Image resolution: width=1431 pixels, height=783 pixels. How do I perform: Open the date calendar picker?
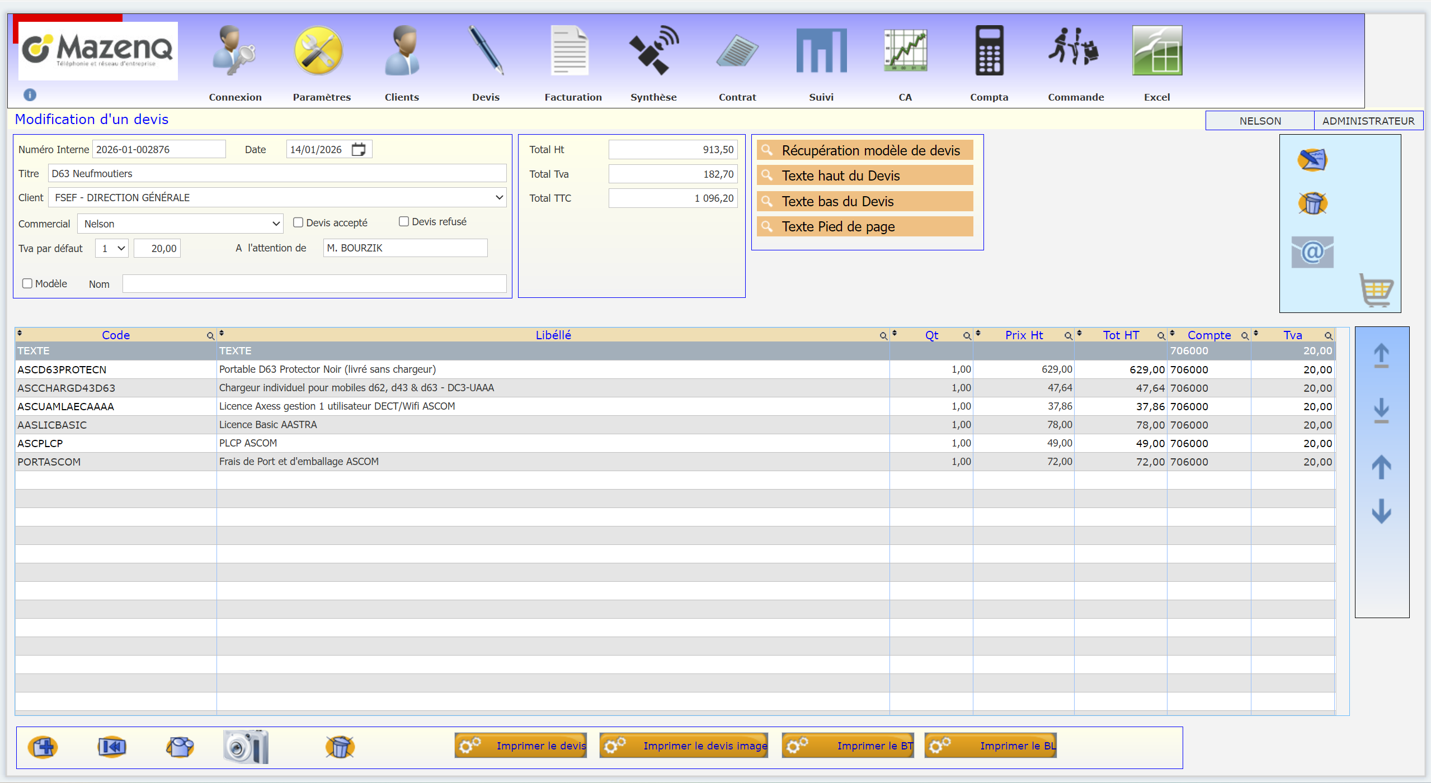click(x=359, y=149)
